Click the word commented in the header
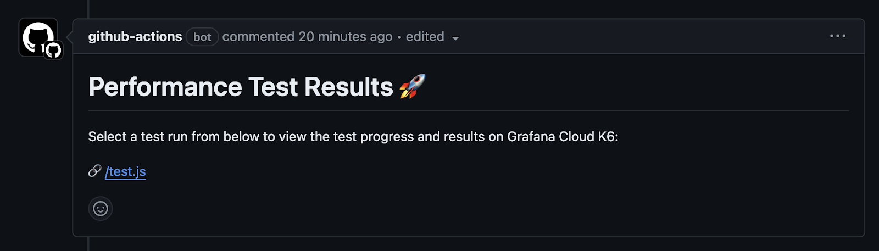The width and height of the screenshot is (879, 251). (x=258, y=37)
